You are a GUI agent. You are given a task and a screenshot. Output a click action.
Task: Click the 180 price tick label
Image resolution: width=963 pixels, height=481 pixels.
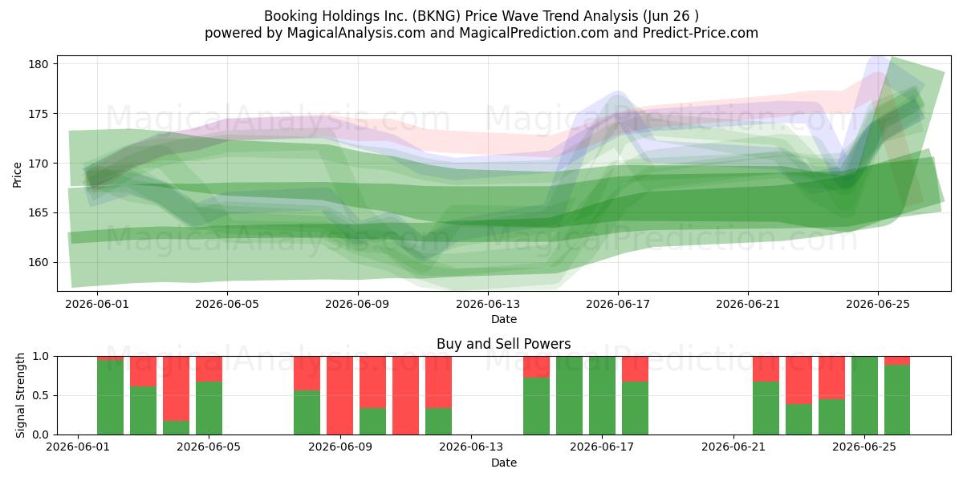click(x=40, y=64)
